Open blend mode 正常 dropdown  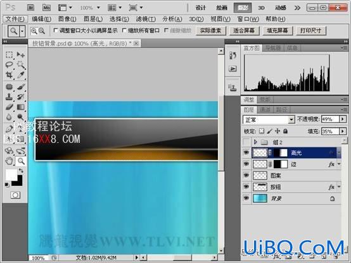click(x=291, y=120)
